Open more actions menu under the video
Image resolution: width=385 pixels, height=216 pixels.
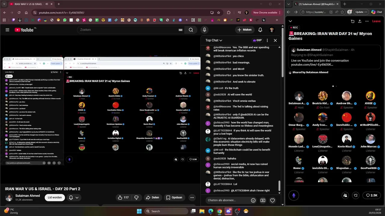(x=192, y=197)
